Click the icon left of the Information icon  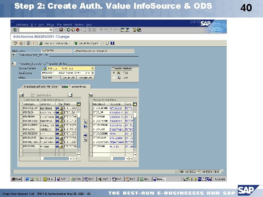point(107,43)
